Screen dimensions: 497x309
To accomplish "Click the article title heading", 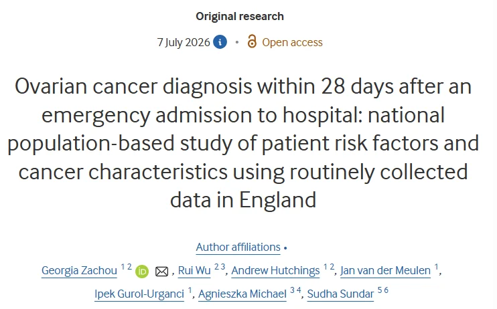I will [x=243, y=143].
